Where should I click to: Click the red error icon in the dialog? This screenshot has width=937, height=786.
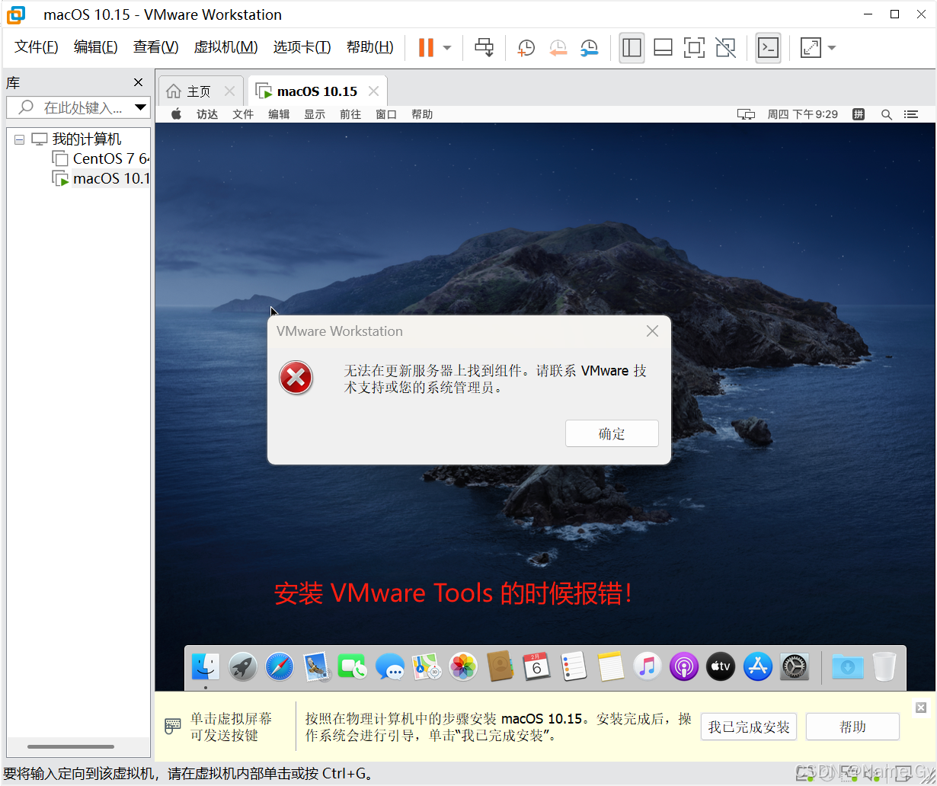click(296, 378)
